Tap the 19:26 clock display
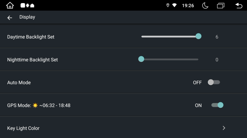The height and width of the screenshot is (138, 247). [x=188, y=6]
